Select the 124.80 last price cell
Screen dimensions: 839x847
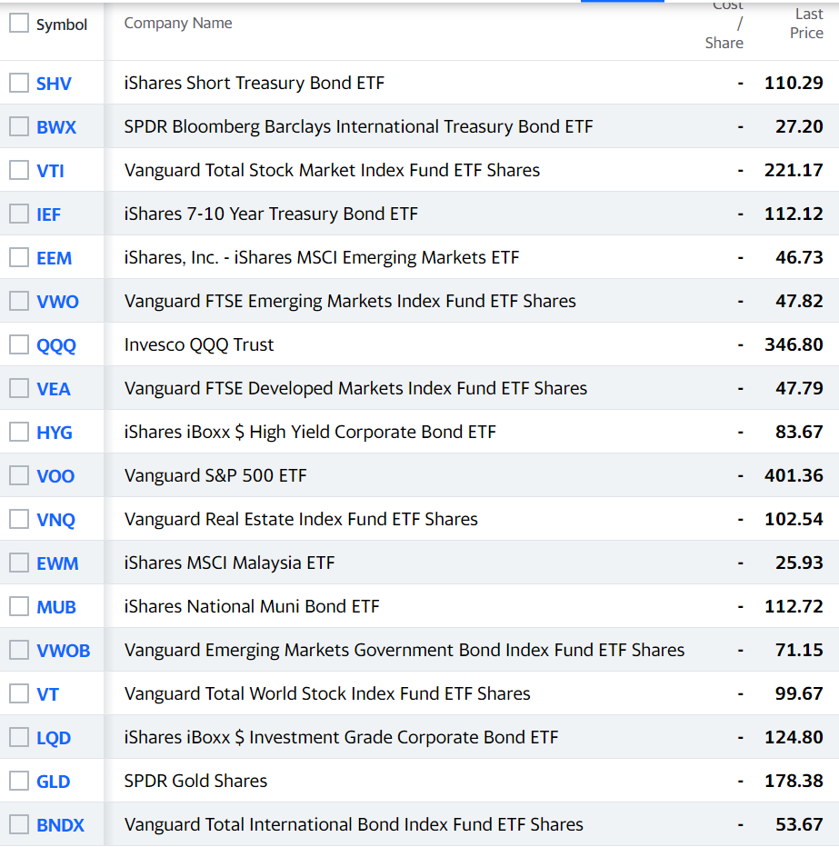click(794, 737)
